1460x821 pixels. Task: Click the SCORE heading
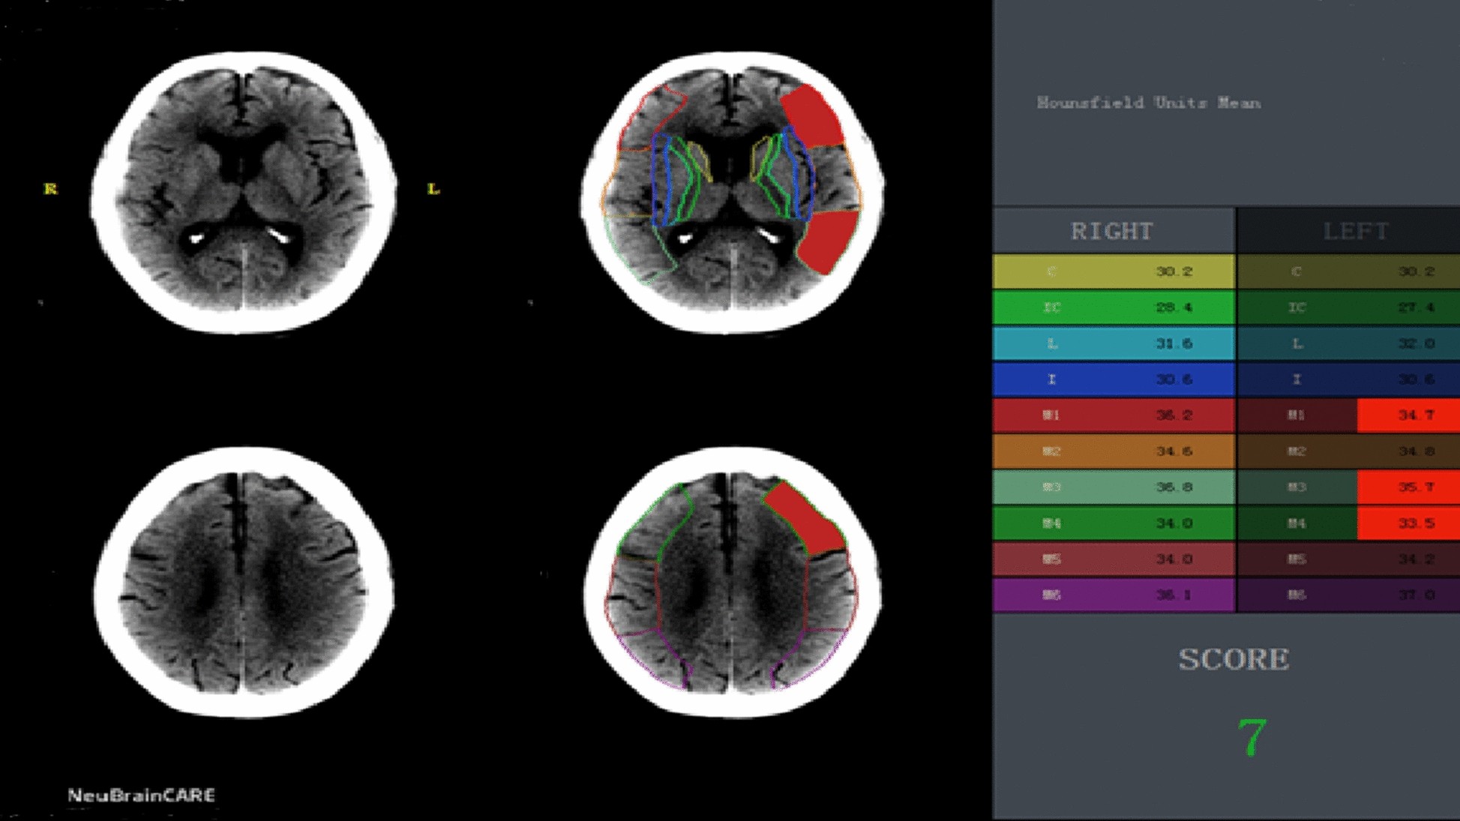coord(1234,660)
